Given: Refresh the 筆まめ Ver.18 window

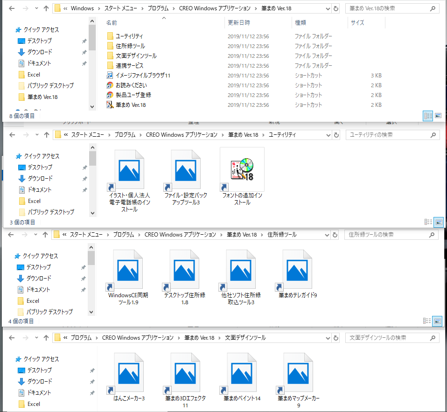Looking at the screenshot, I should (x=336, y=8).
